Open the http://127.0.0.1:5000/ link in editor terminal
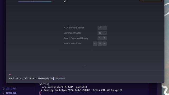The height and width of the screenshot is (95, 169). coord(74,90)
